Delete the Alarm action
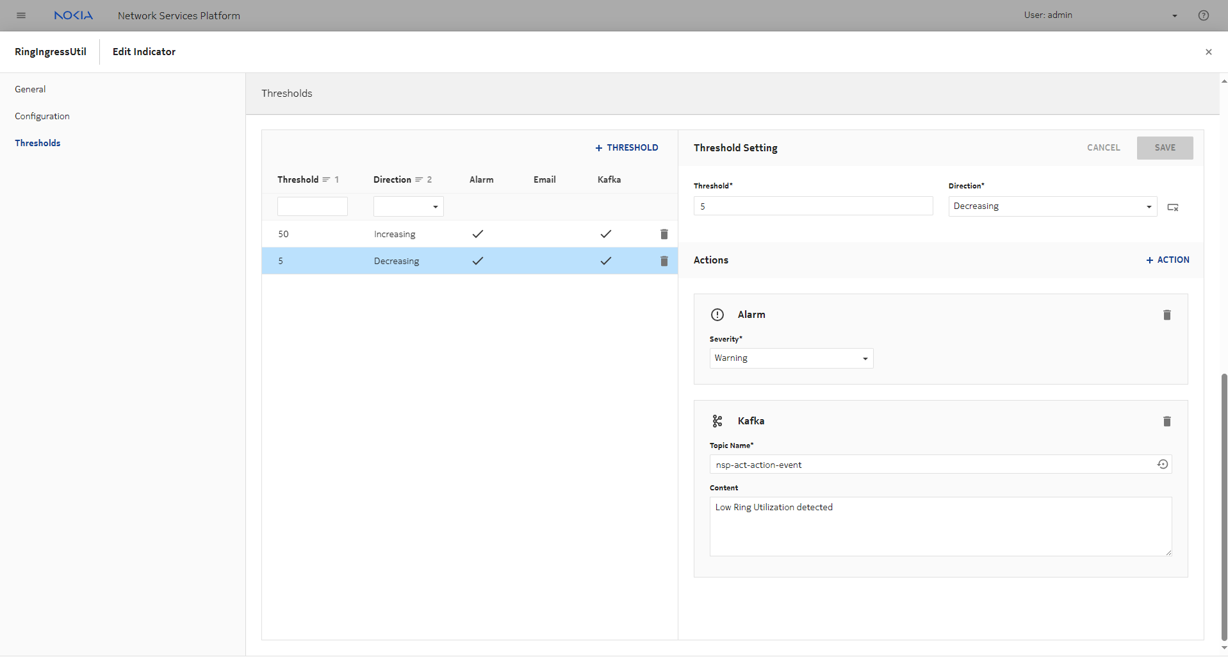This screenshot has width=1228, height=657. [1167, 315]
